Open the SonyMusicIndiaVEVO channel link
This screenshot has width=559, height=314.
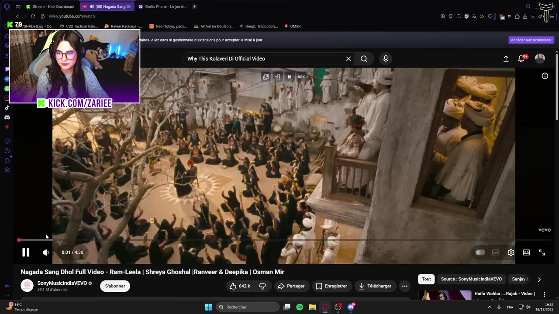(x=62, y=283)
